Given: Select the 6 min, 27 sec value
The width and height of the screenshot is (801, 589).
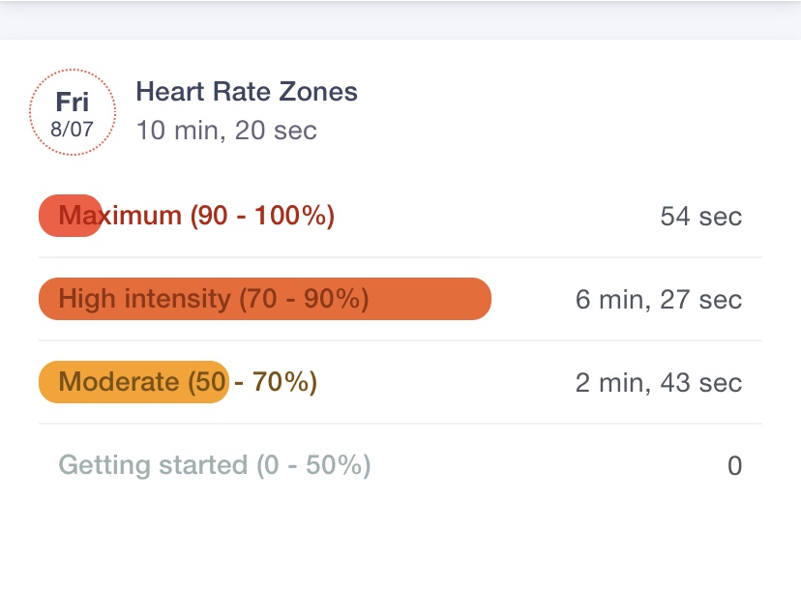Looking at the screenshot, I should 658,299.
